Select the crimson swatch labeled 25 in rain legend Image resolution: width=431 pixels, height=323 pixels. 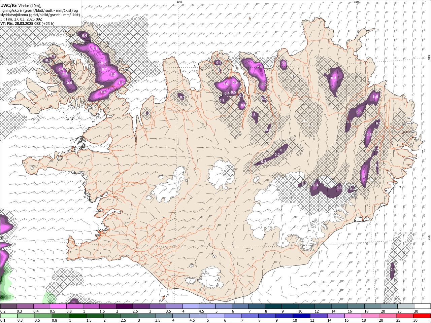click(x=404, y=316)
